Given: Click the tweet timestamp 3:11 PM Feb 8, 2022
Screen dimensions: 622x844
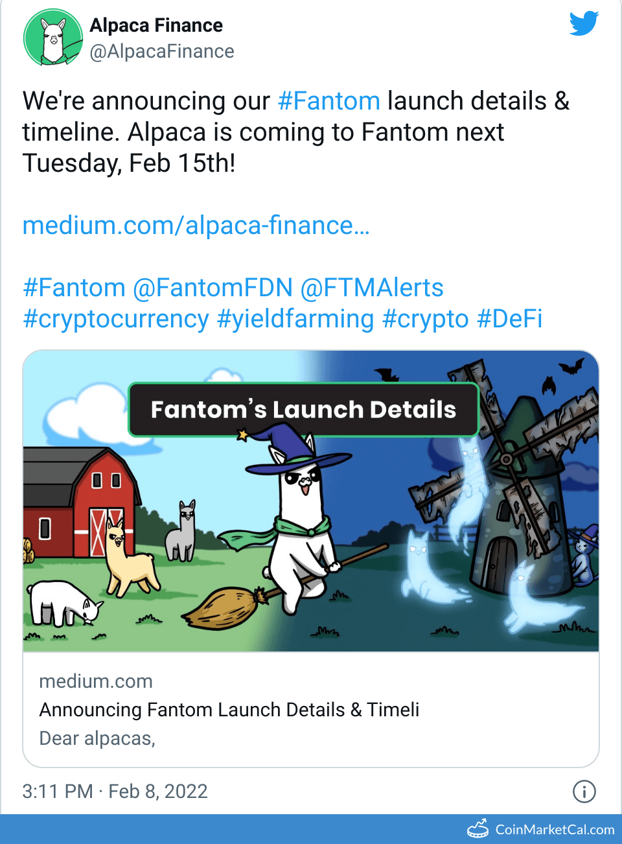Looking at the screenshot, I should pyautogui.click(x=115, y=791).
